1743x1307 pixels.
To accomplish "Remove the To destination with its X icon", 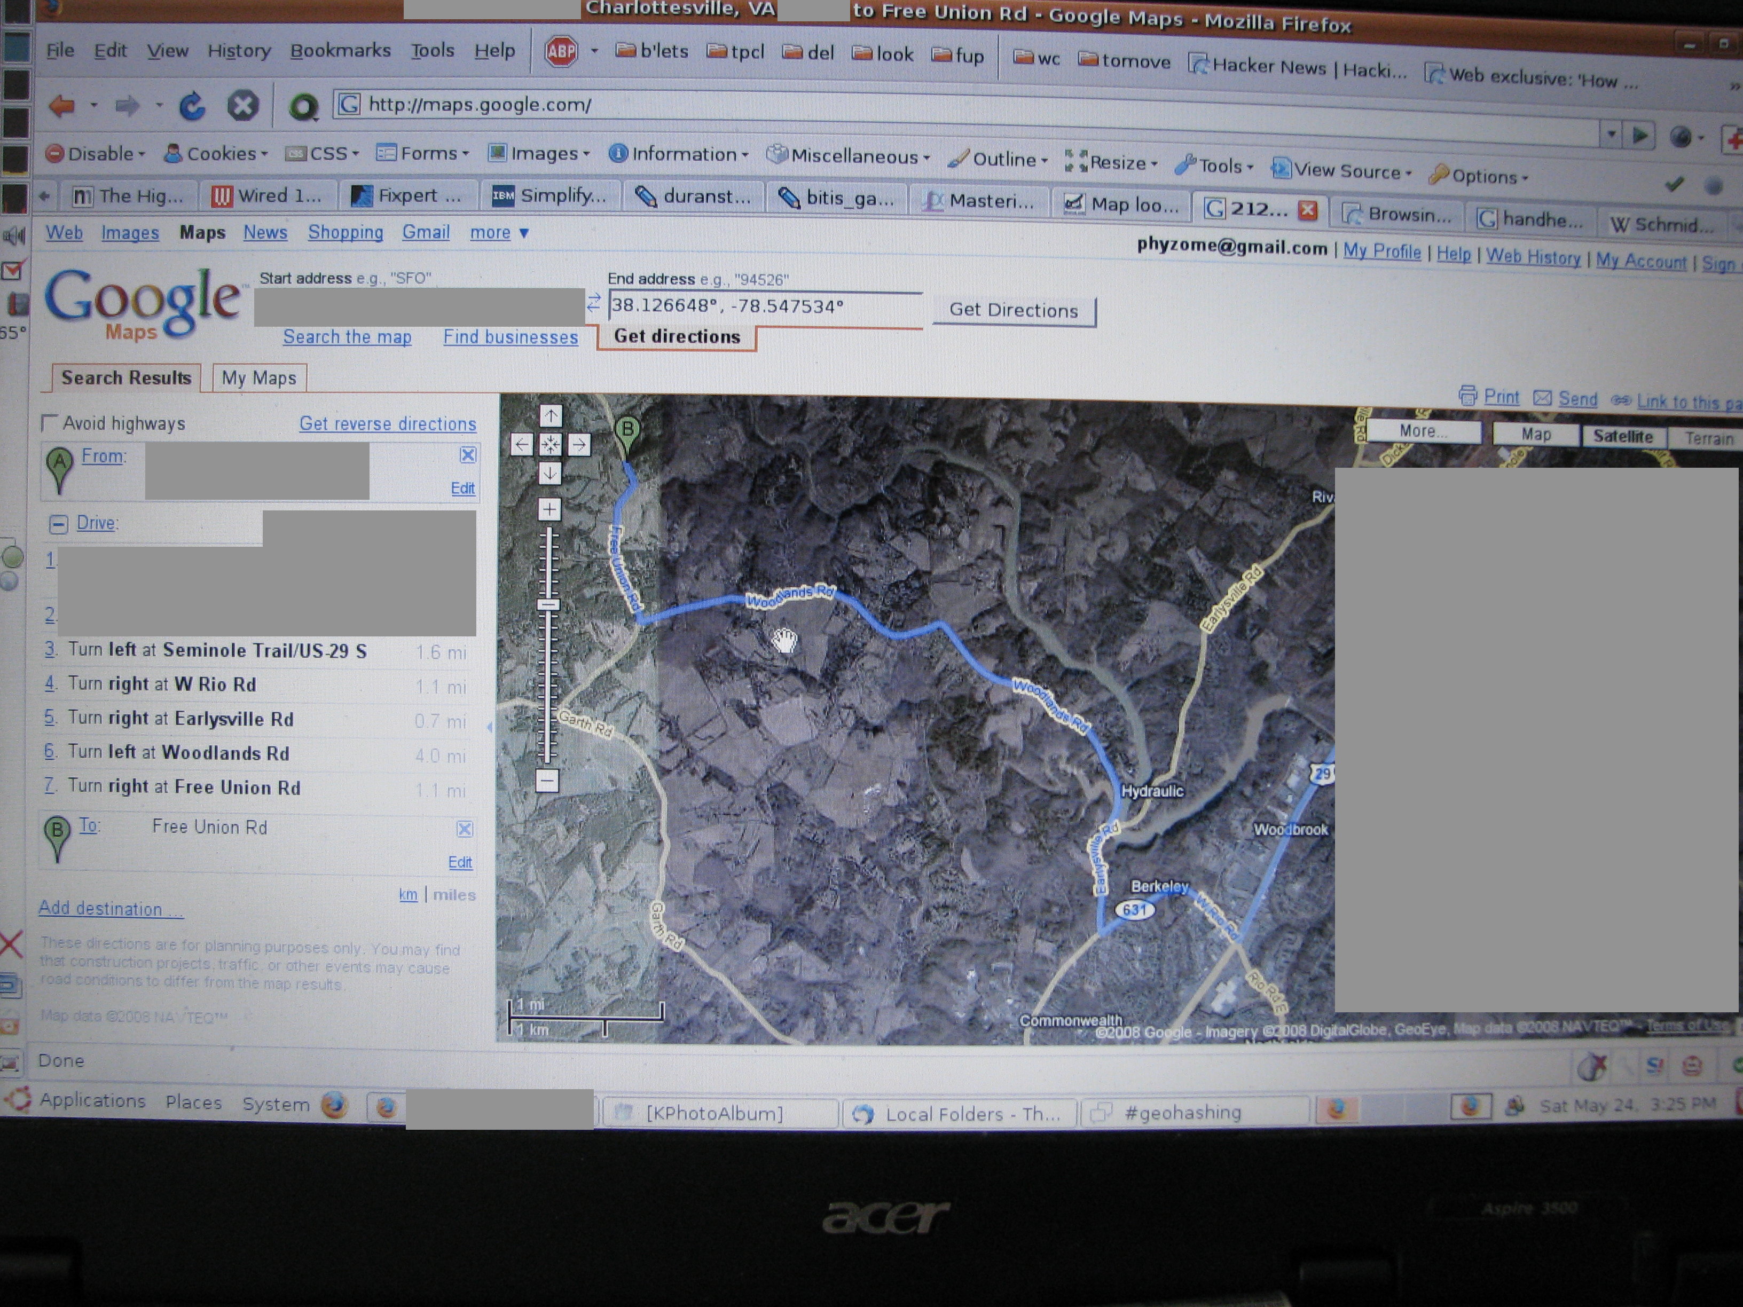I will (x=465, y=828).
